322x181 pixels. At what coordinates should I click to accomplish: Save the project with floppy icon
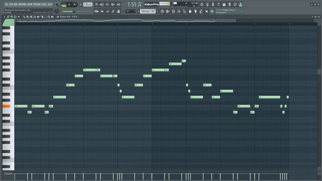point(224,5)
